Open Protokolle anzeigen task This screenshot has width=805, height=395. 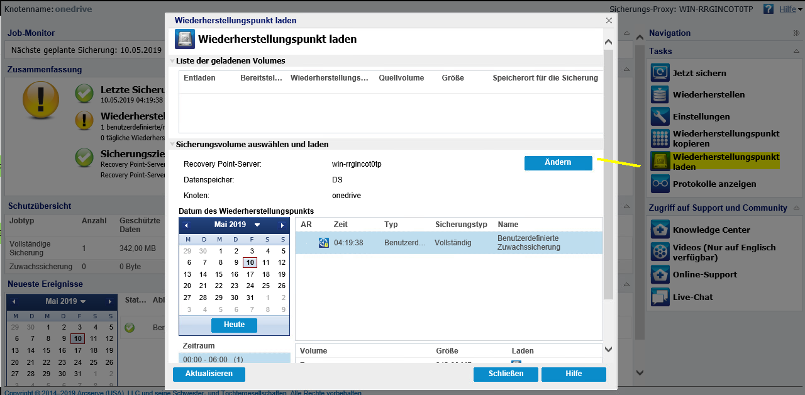(714, 184)
